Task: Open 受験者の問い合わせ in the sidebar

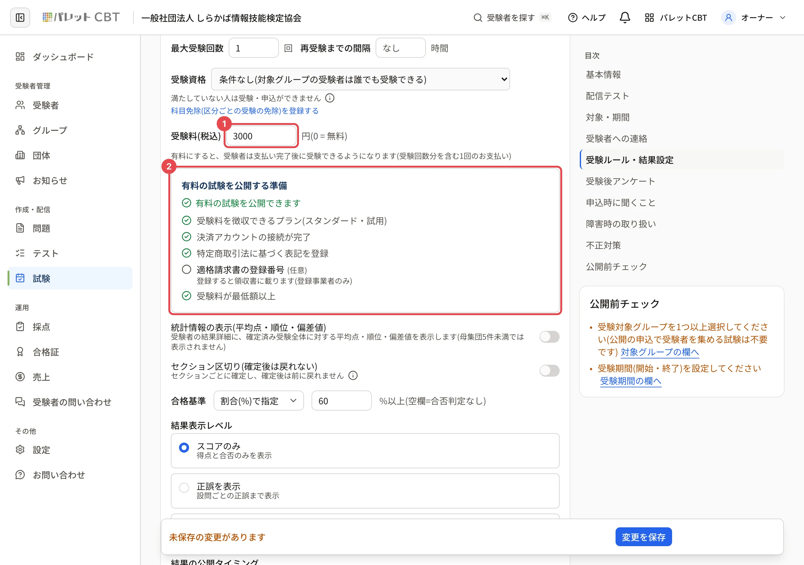Action: [70, 402]
